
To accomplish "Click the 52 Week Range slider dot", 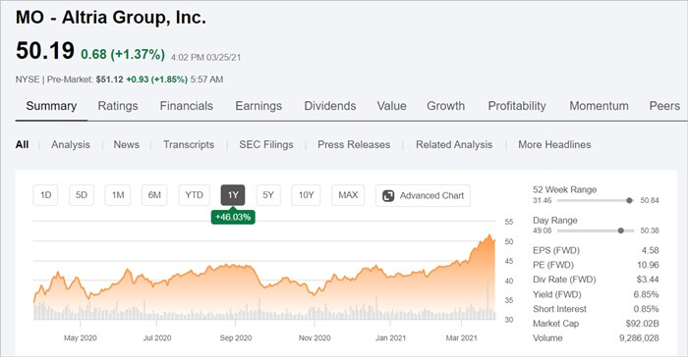I will pyautogui.click(x=630, y=201).
